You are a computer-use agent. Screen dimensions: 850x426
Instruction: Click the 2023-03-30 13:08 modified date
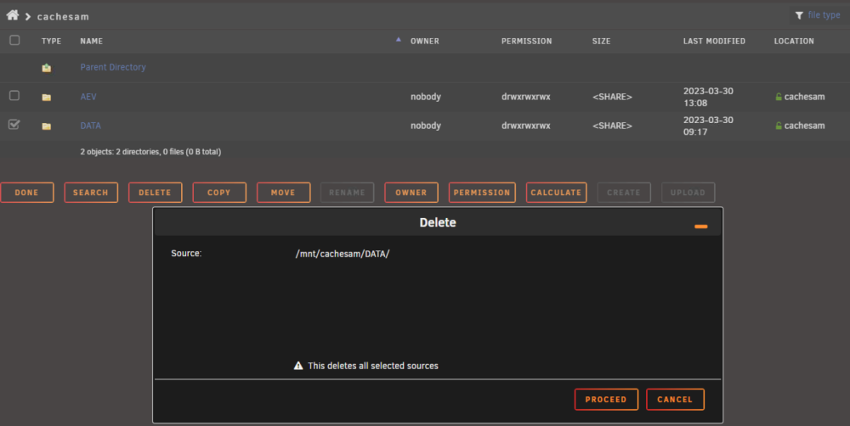point(708,97)
